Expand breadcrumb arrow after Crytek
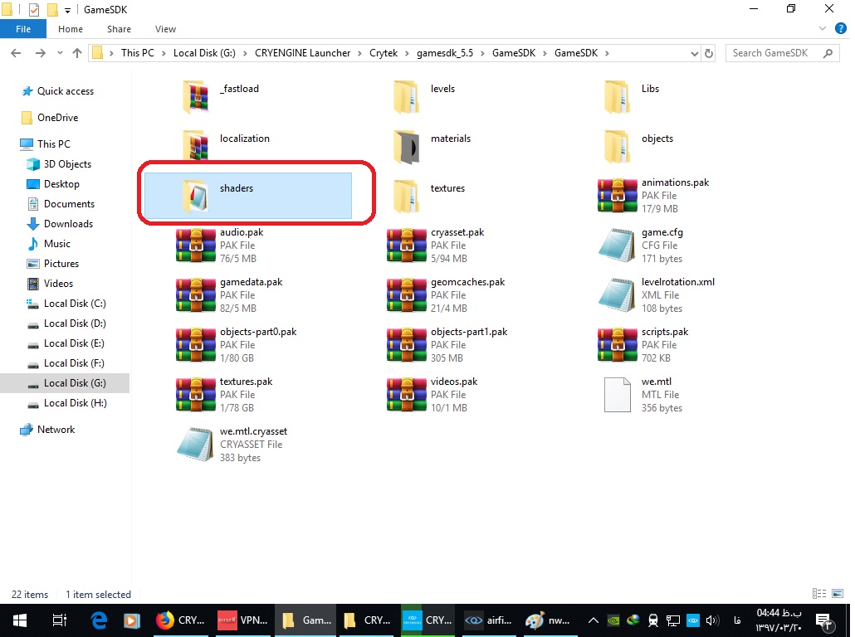Image resolution: width=855 pixels, height=637 pixels. (x=407, y=53)
